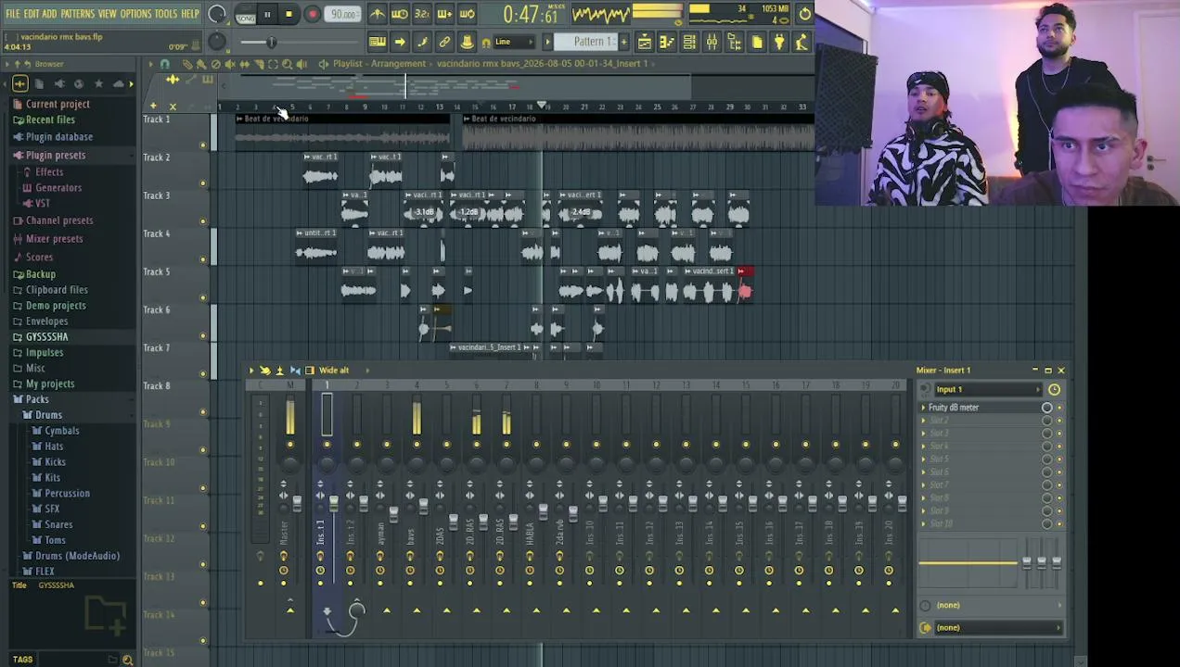Toggle the main snap magnet icon
Viewport: 1180px width, 667px height.
pyautogui.click(x=485, y=42)
